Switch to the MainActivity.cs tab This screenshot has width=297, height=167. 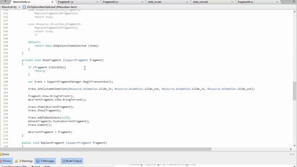(21, 2)
